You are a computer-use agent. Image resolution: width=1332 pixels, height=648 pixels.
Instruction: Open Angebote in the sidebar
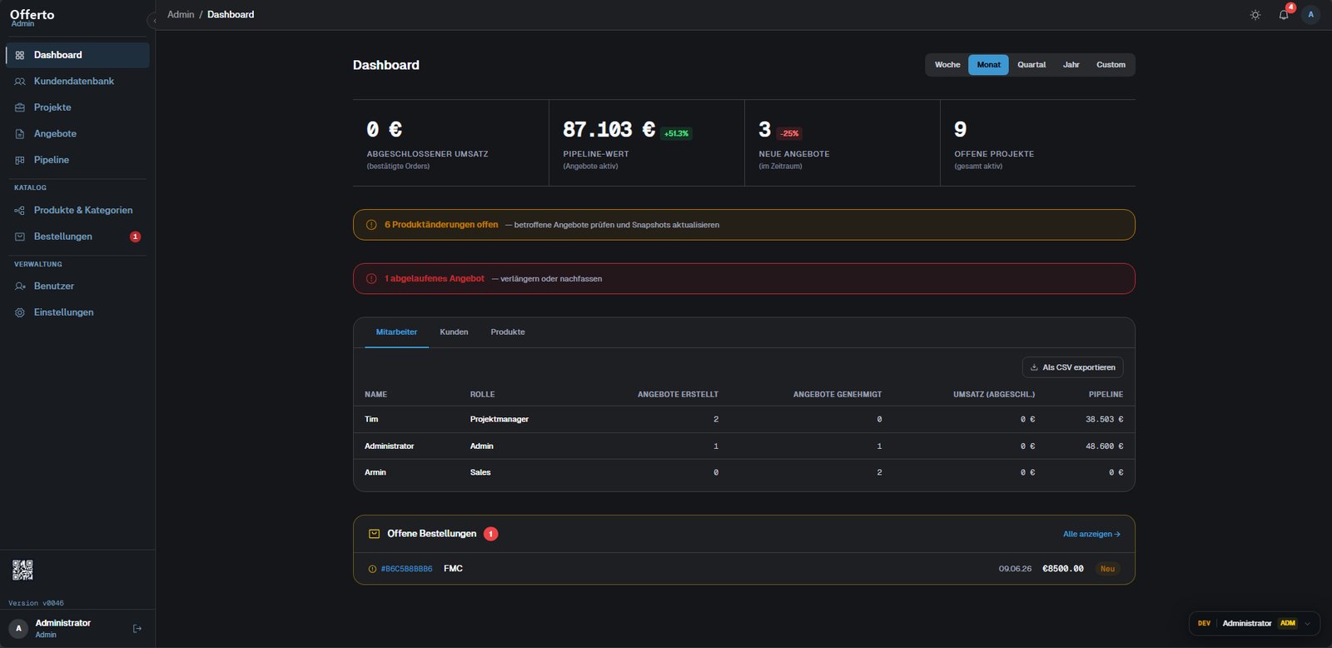(x=77, y=133)
